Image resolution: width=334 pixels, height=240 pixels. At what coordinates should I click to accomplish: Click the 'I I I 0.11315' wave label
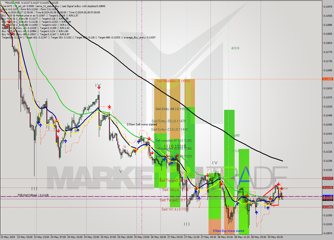pyautogui.click(x=175, y=146)
